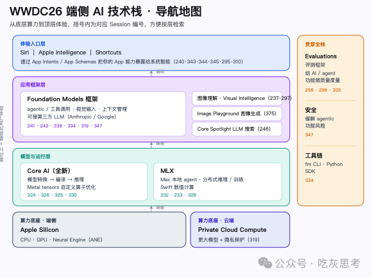The height and width of the screenshot is (278, 372).
Task: Click the "MLX" heading
Action: pos(167,171)
